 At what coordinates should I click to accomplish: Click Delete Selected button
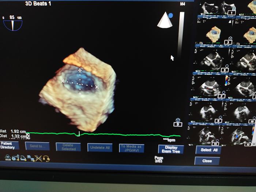pyautogui.click(x=68, y=147)
